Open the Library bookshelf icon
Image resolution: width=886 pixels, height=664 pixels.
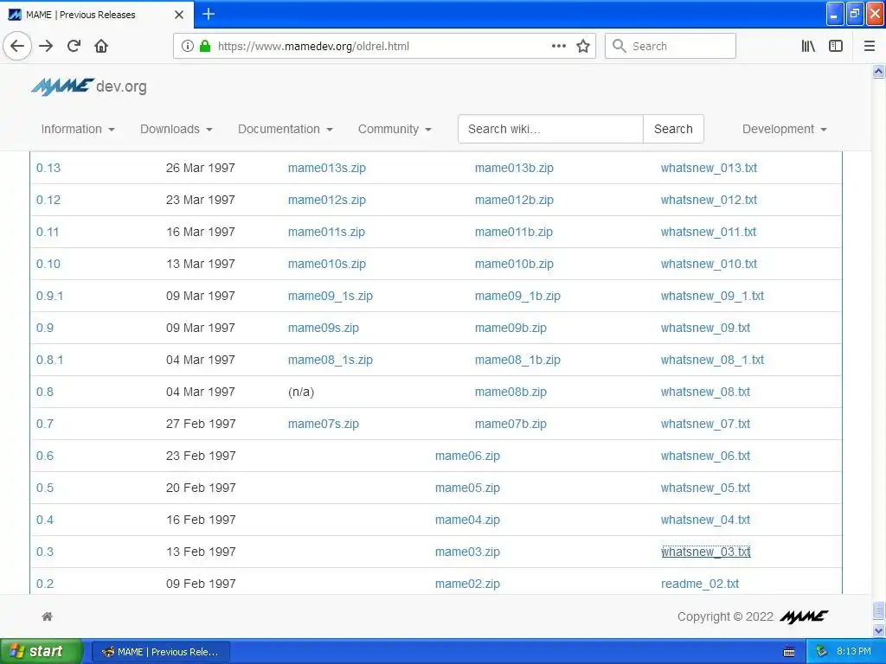(x=808, y=47)
